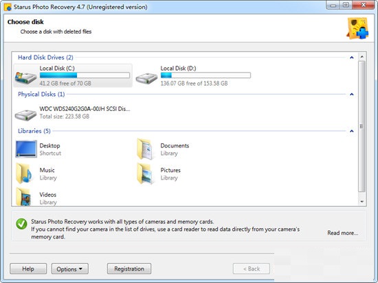
Task: Choose the WDC WDS240G2G0A physical disk icon
Action: [25, 115]
